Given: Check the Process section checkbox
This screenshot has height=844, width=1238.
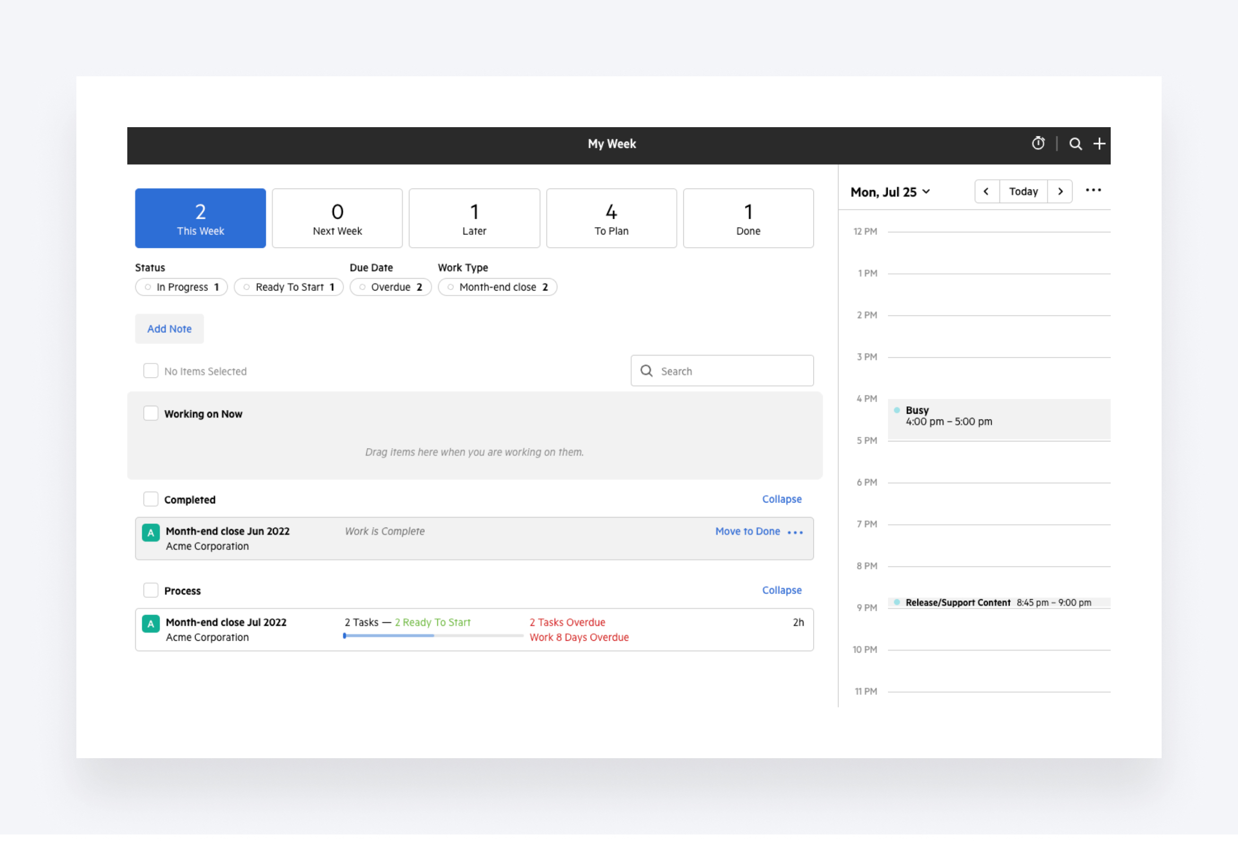Looking at the screenshot, I should (x=151, y=590).
